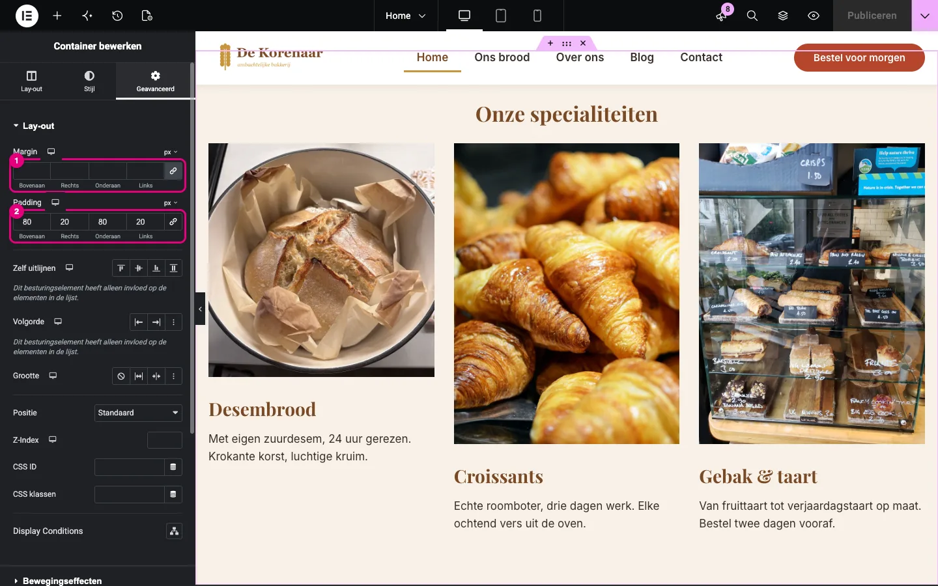Click the Publiceren button
Image resolution: width=938 pixels, height=586 pixels.
(x=872, y=16)
